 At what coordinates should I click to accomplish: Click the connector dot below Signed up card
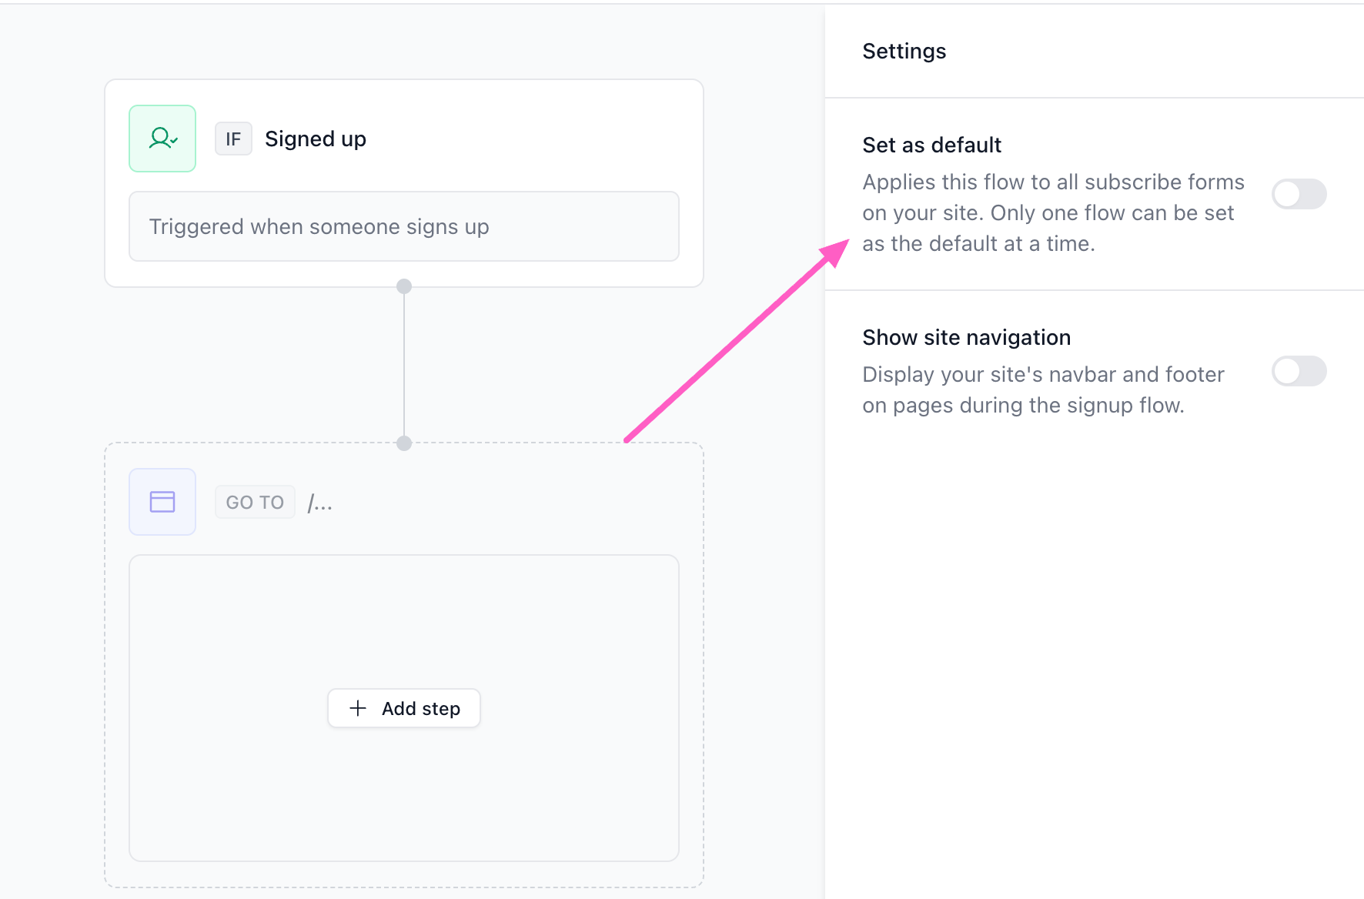pos(404,286)
